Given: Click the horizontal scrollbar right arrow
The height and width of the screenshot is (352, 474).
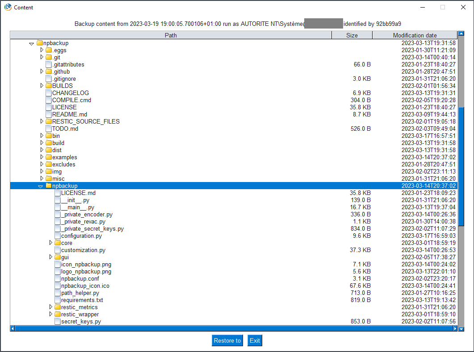Looking at the screenshot, I should (455, 328).
